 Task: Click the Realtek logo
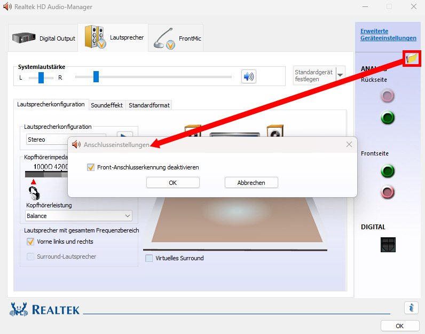coord(45,309)
